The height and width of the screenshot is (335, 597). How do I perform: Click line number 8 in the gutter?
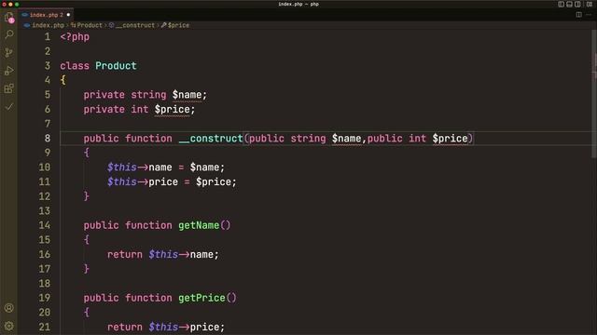48,139
